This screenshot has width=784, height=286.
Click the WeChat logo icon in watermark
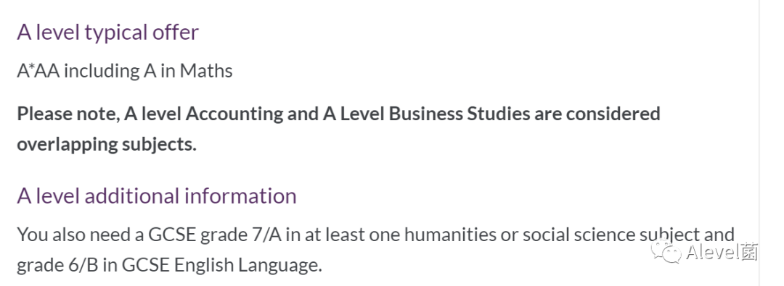[x=666, y=251]
